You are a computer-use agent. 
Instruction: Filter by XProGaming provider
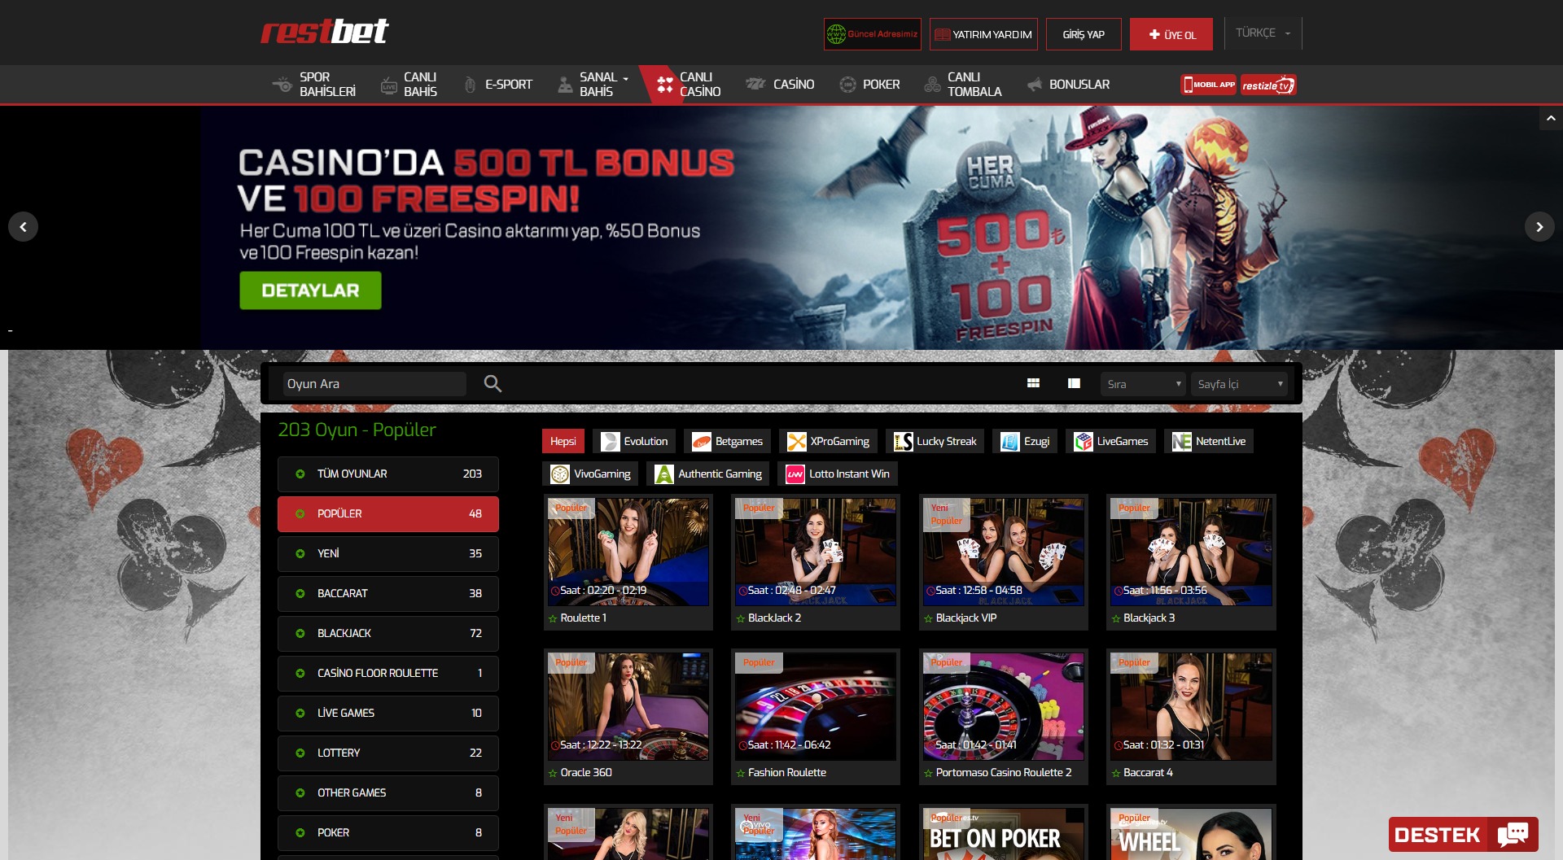[x=828, y=442]
